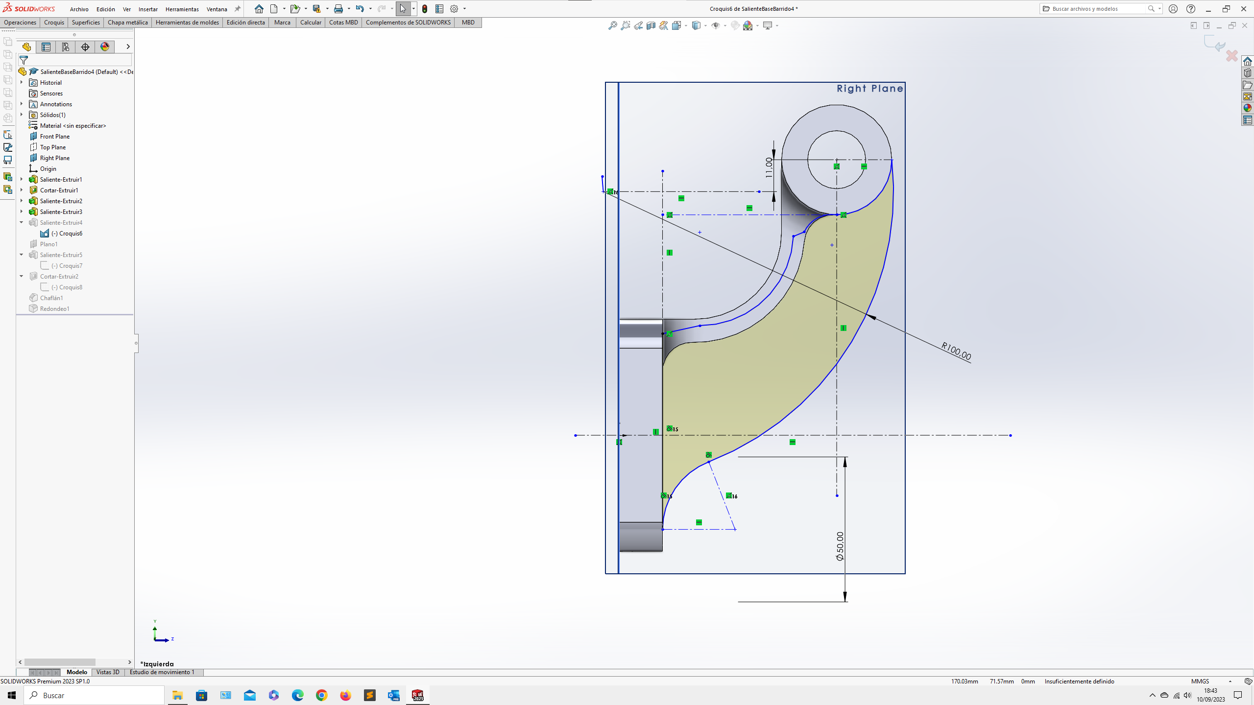Open the Help question mark icon
The width and height of the screenshot is (1254, 705).
tap(1191, 9)
